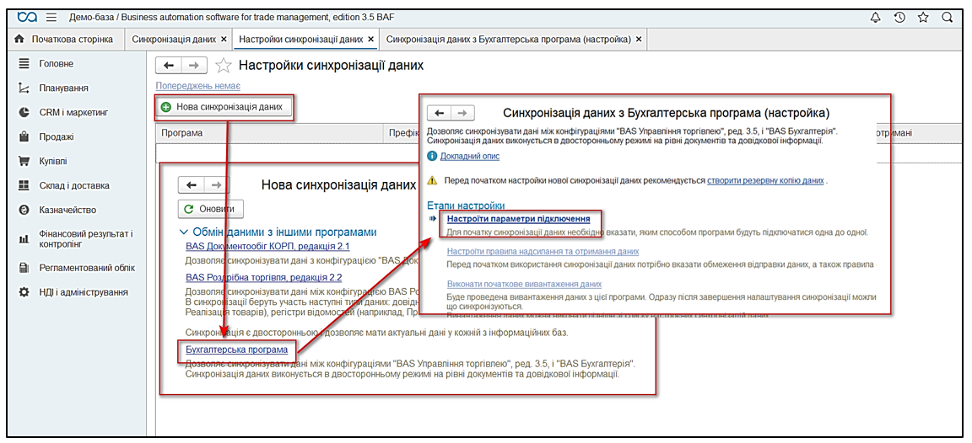Click Нова синхронізація даних button
This screenshot has width=972, height=443.
(223, 106)
